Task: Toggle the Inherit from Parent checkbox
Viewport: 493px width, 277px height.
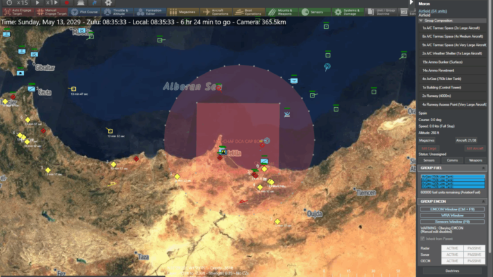Action: click(x=422, y=239)
